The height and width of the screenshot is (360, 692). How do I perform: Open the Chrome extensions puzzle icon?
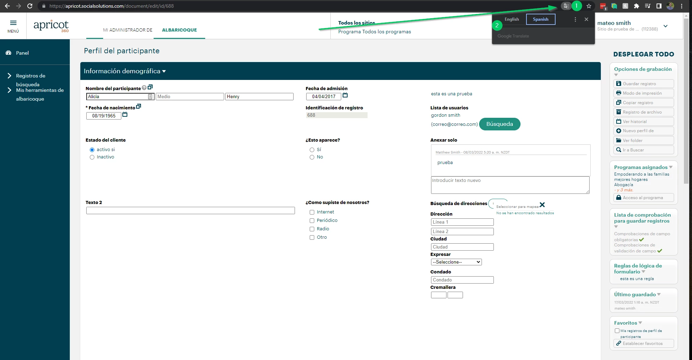637,6
